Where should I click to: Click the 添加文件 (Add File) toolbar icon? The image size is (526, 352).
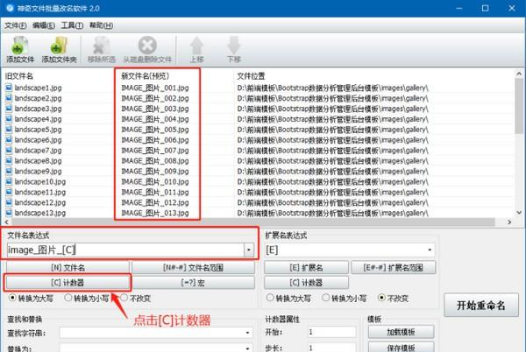19,45
